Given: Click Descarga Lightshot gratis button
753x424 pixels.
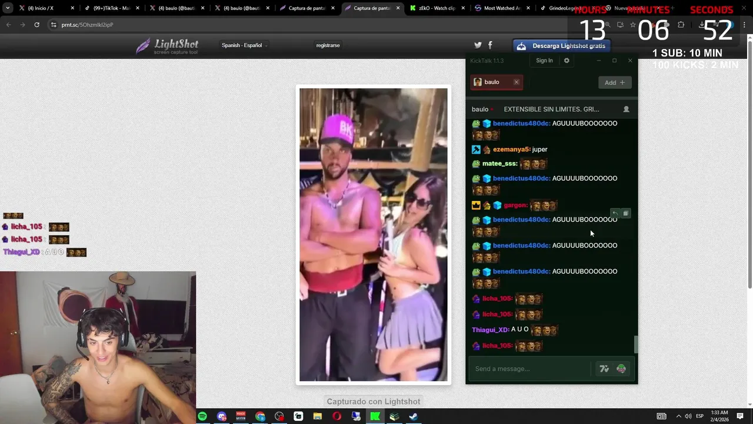Looking at the screenshot, I should (562, 46).
